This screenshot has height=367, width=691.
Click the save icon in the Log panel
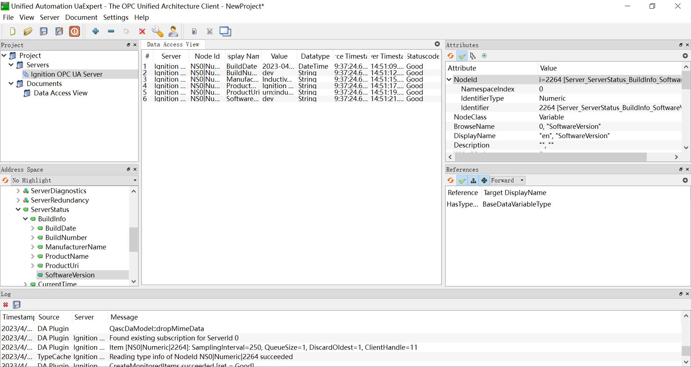(x=17, y=305)
